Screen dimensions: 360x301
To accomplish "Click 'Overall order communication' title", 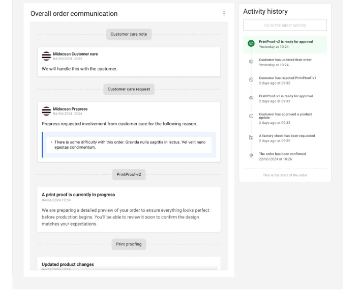I will point(74,14).
